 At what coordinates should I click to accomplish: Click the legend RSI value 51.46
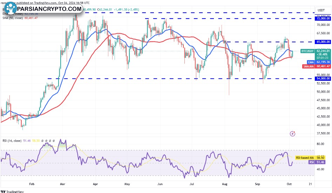[27, 141]
